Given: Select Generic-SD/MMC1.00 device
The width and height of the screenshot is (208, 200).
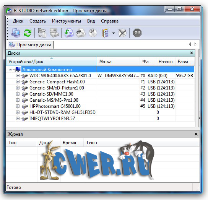Looking at the screenshot, I should [x=51, y=94].
